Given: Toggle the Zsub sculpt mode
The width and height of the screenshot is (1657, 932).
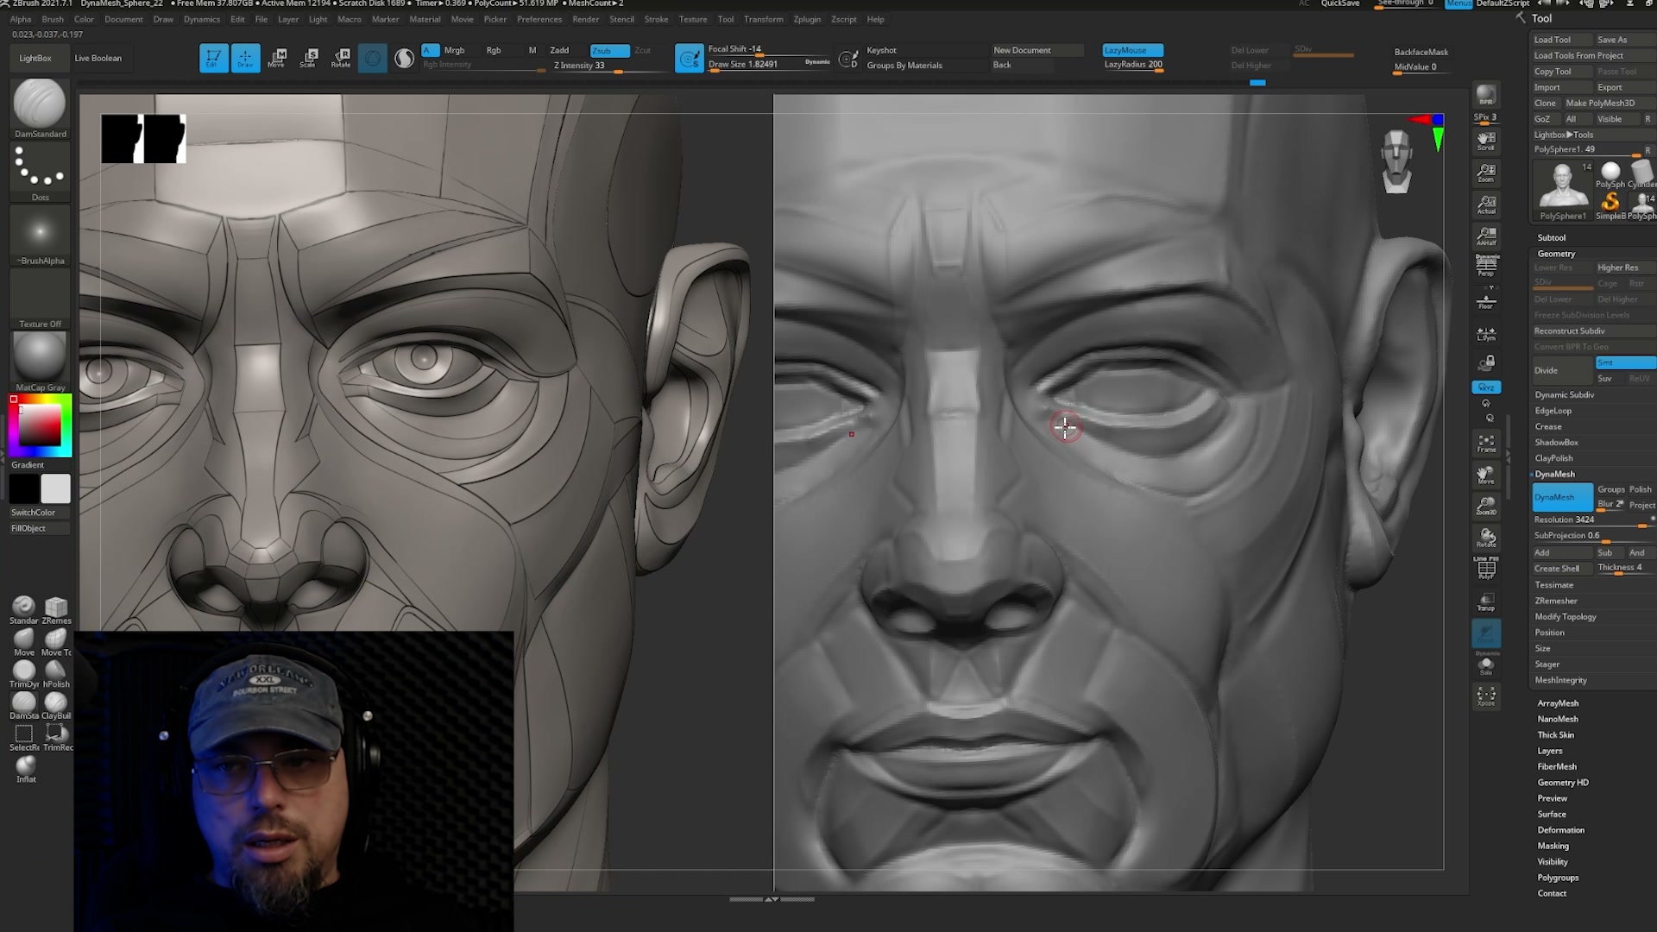Looking at the screenshot, I should click(x=609, y=51).
